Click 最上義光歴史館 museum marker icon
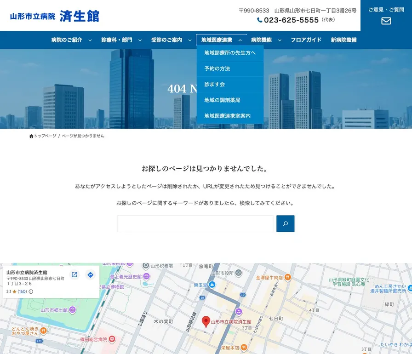412x354 pixels. [147, 276]
